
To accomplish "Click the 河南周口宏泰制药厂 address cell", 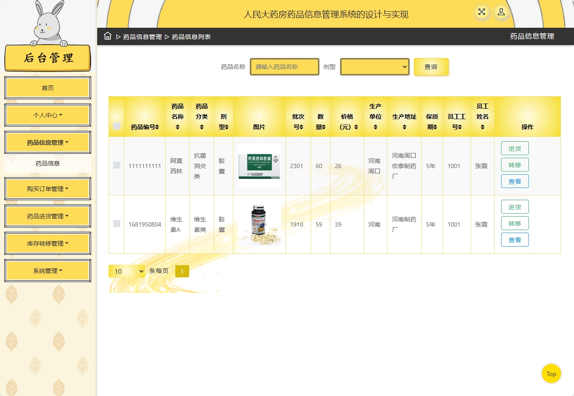I will pos(404,166).
